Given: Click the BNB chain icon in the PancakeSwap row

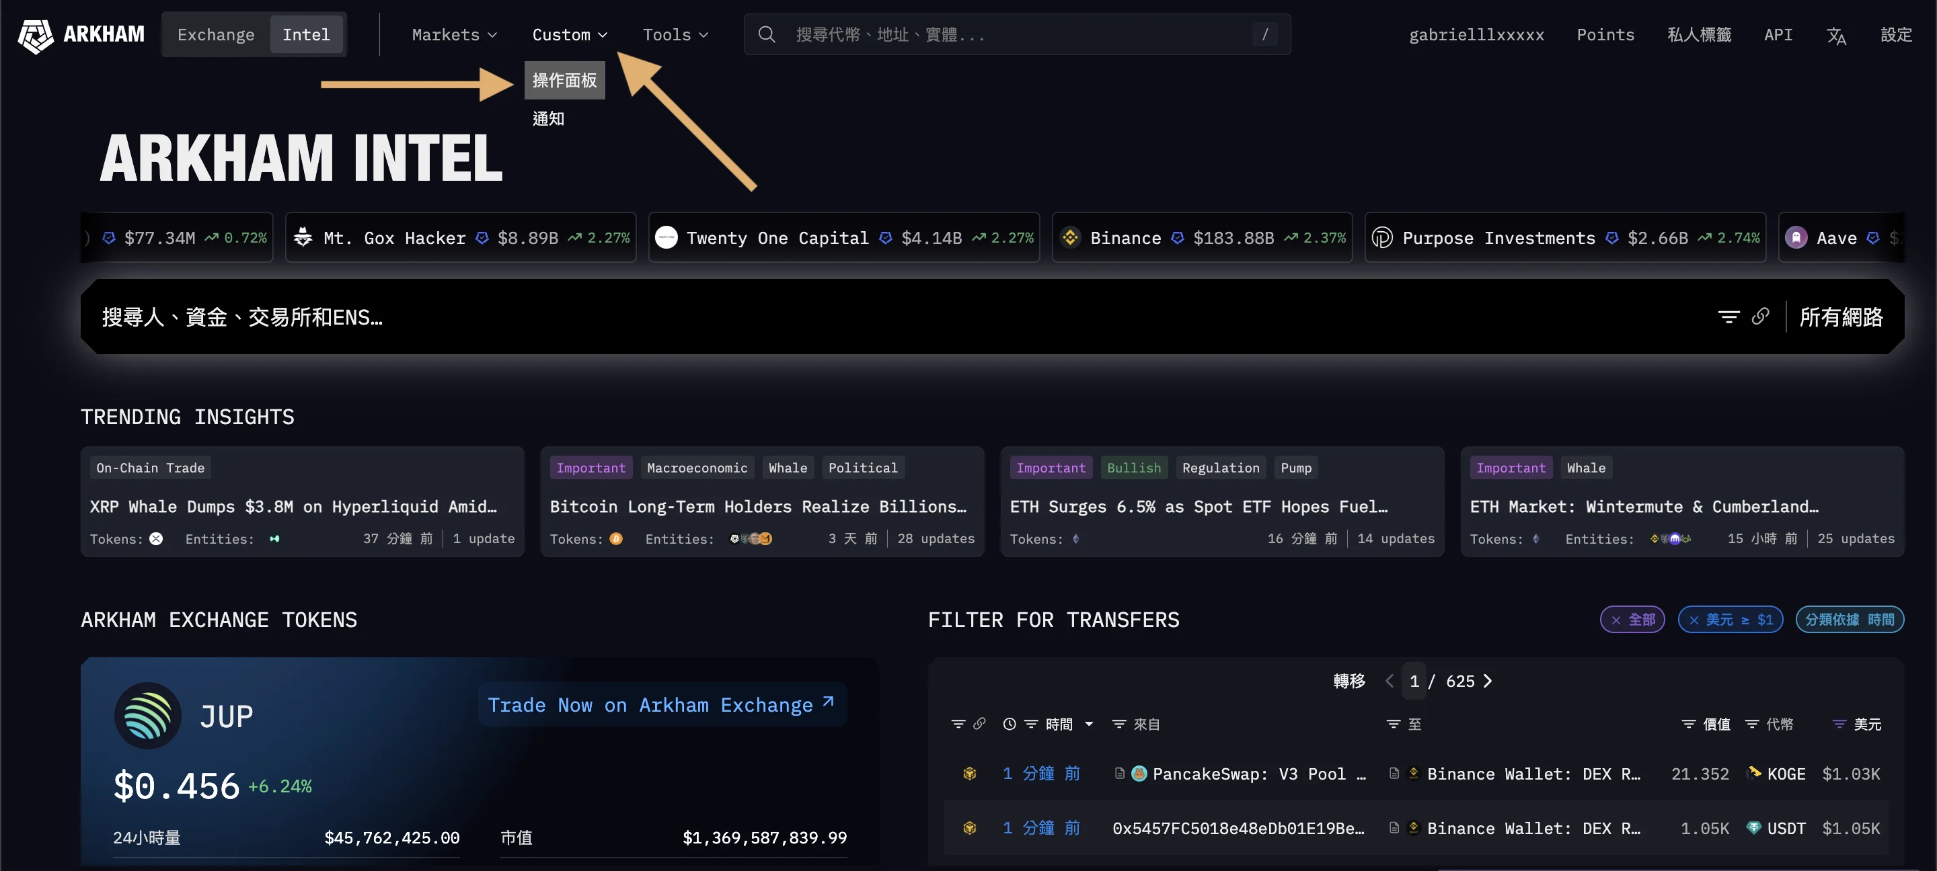Looking at the screenshot, I should pos(969,774).
